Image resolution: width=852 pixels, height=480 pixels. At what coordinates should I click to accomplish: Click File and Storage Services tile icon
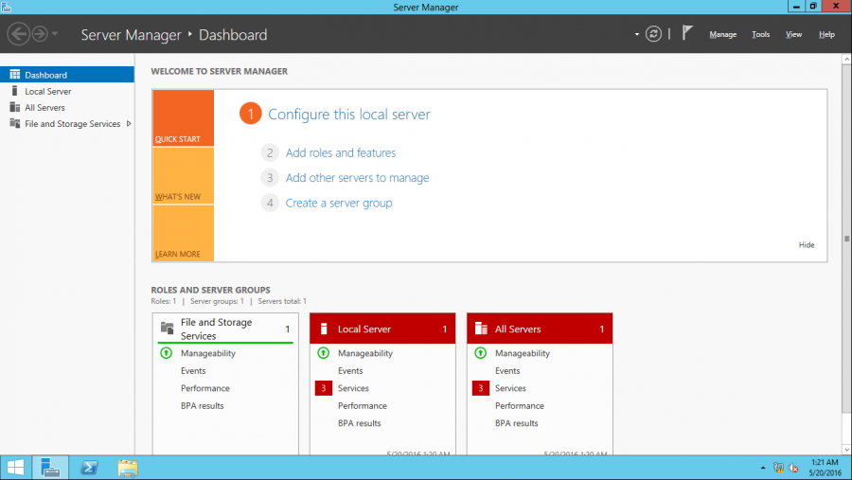coord(167,328)
